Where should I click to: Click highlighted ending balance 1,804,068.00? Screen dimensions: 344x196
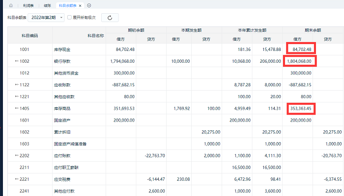tap(299, 61)
